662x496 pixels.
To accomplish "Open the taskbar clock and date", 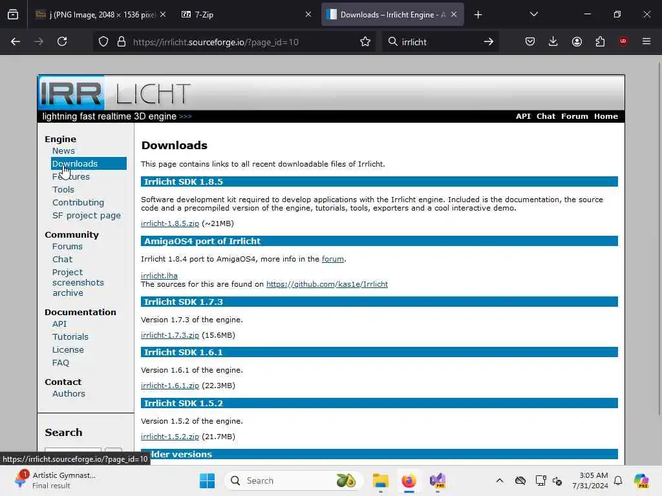I will point(590,480).
